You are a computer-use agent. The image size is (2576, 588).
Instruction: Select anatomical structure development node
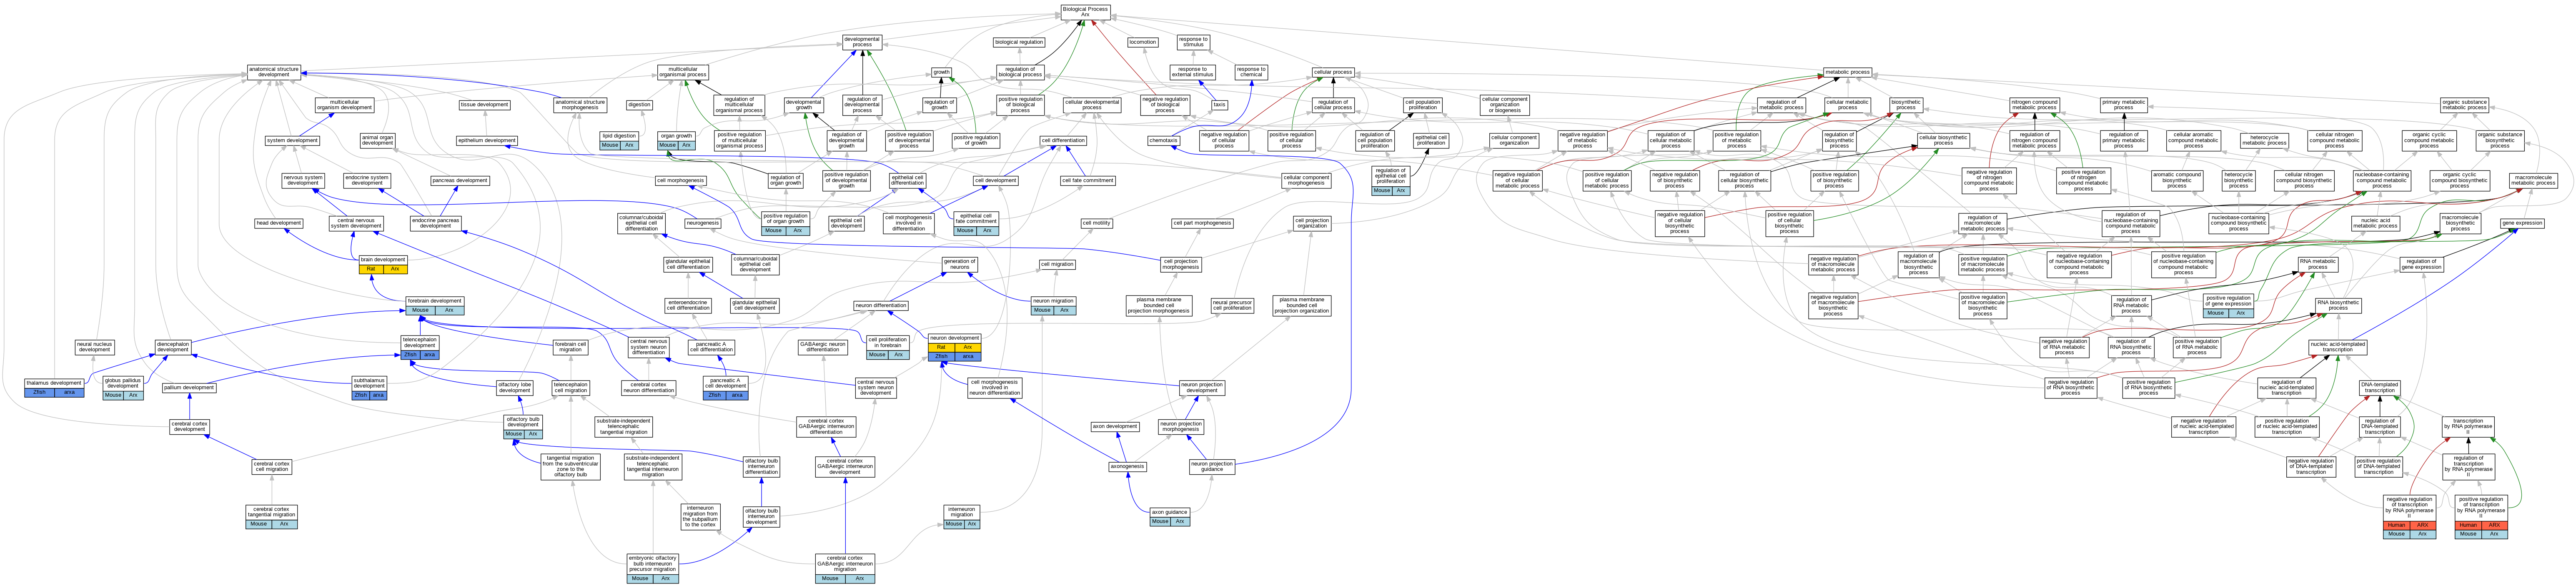pos(274,72)
